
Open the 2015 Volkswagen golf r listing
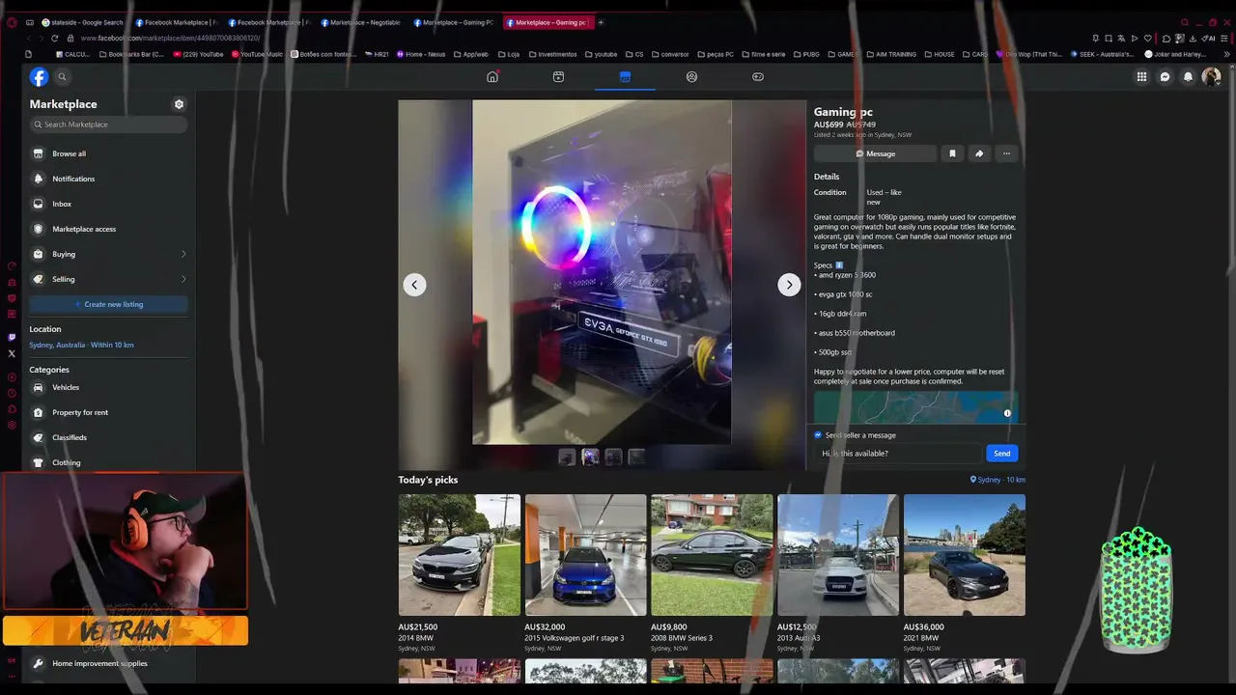(586, 573)
